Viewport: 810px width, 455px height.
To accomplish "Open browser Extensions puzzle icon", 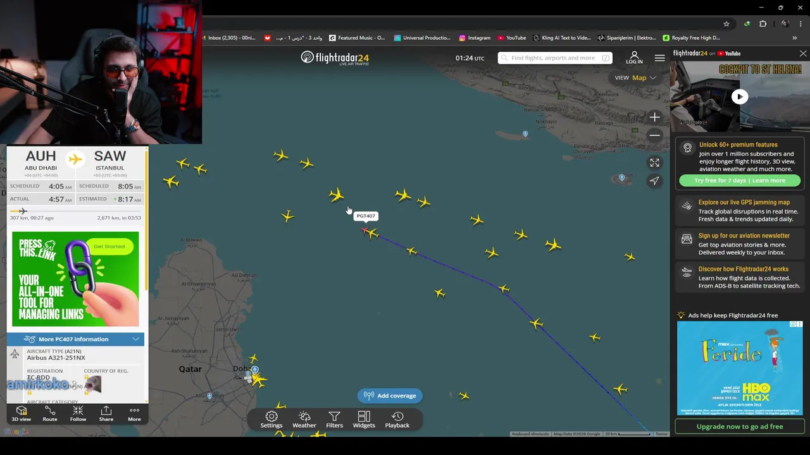I will [x=763, y=24].
